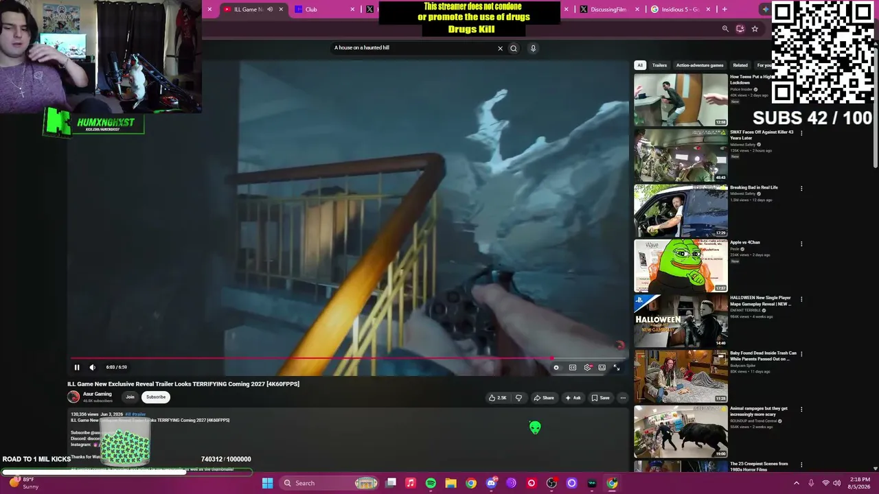Subscribe to Asur Gaming channel
The height and width of the screenshot is (494, 879).
pos(156,397)
